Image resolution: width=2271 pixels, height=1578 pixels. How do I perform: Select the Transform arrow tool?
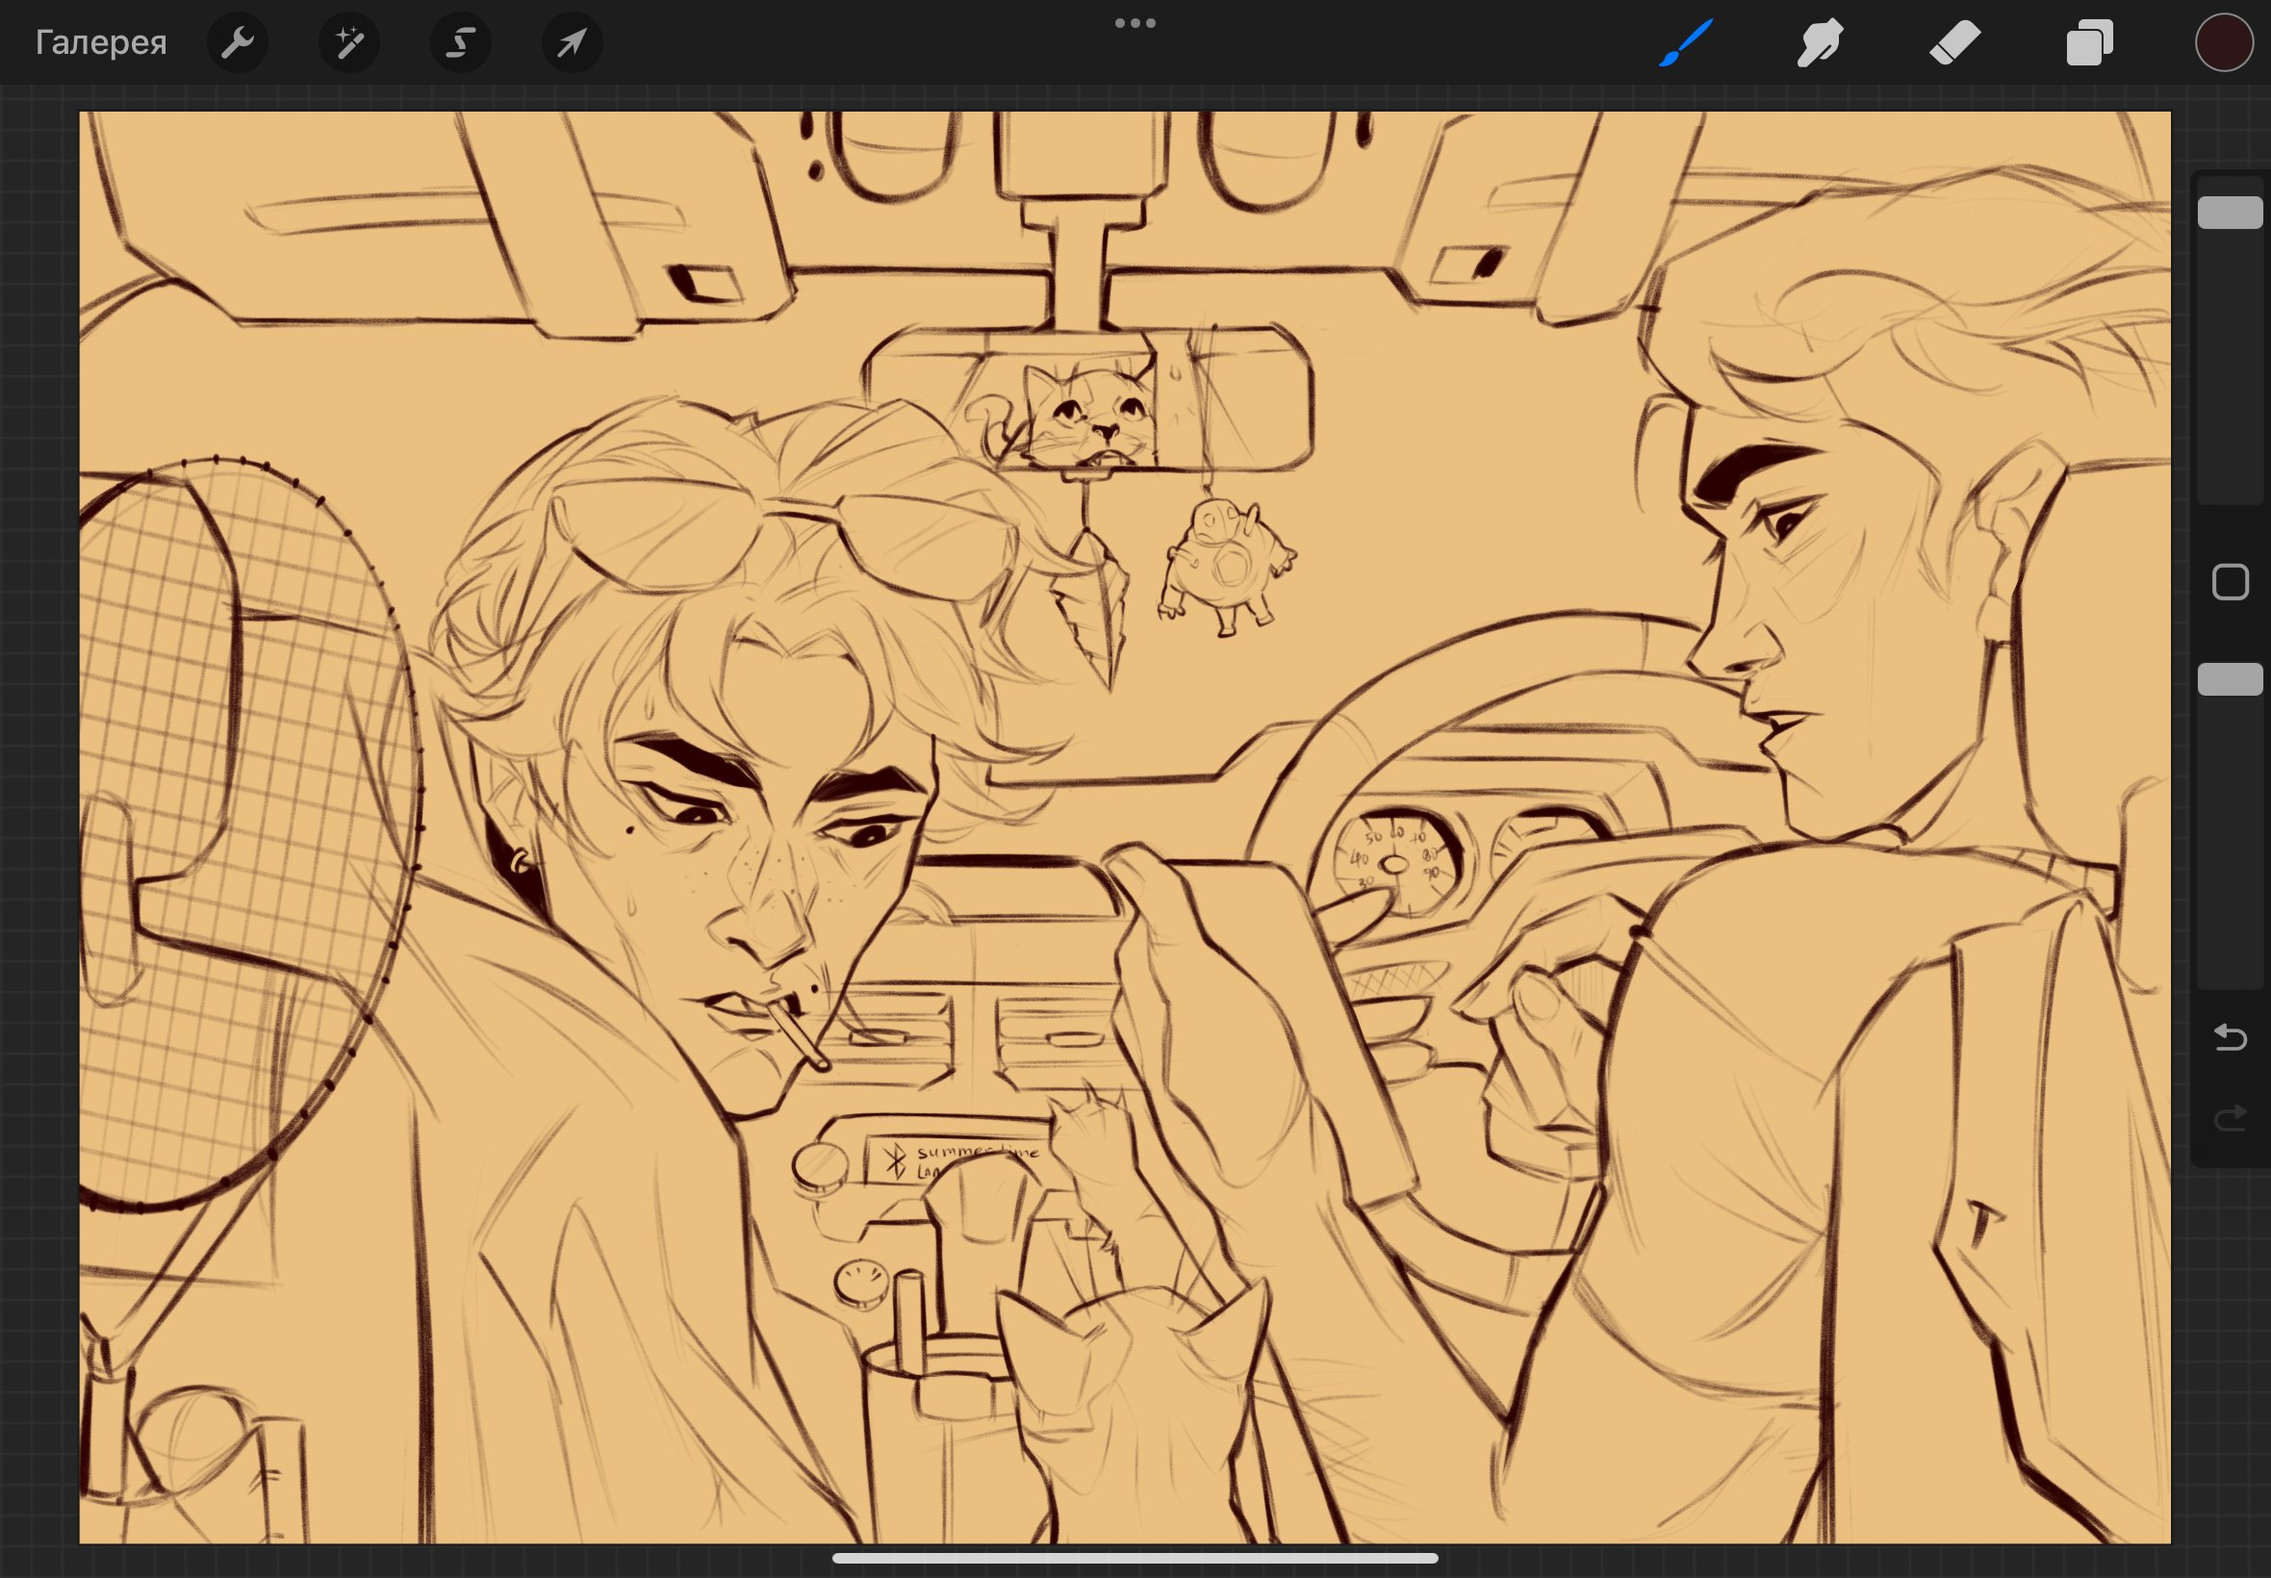(x=573, y=42)
